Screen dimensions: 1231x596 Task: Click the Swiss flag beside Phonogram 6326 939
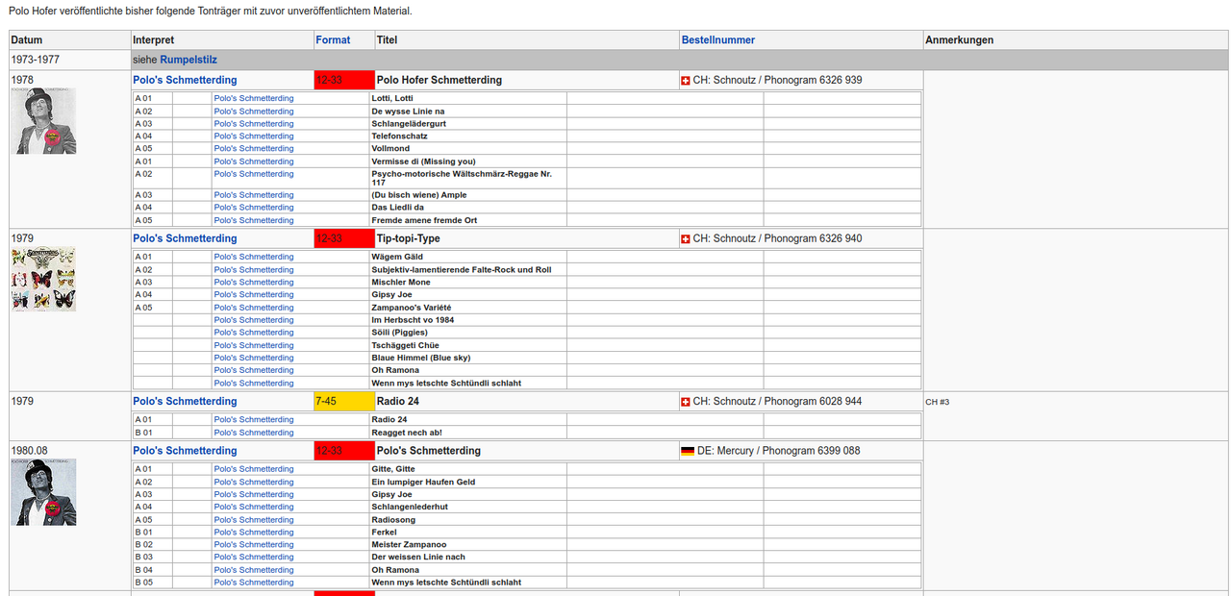click(686, 80)
